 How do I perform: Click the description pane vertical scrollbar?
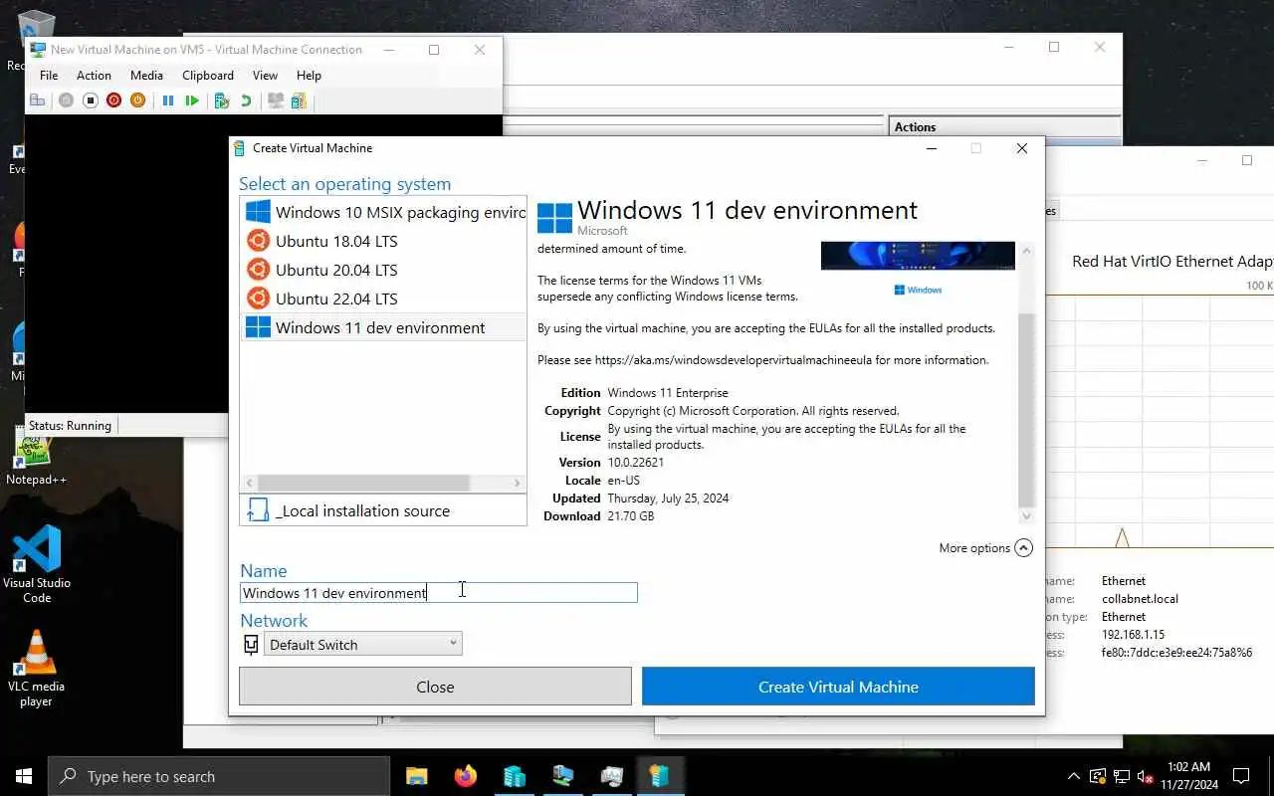1027,410
